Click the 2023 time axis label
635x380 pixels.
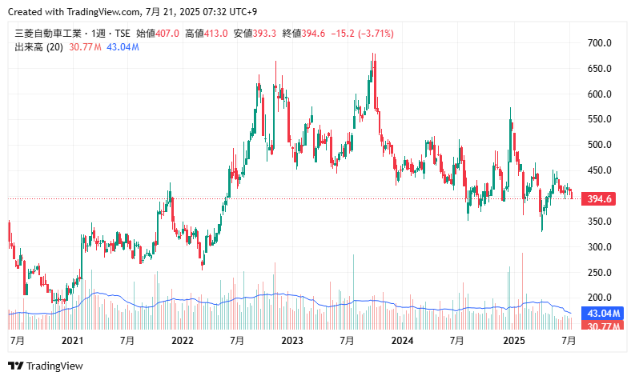point(292,341)
